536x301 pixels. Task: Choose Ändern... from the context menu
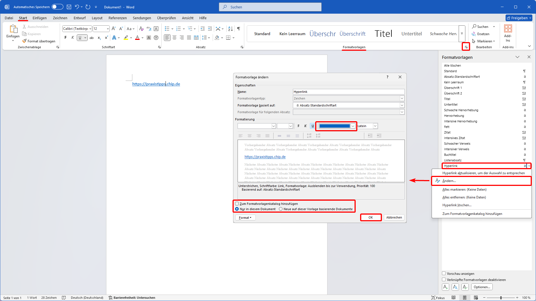point(449,181)
